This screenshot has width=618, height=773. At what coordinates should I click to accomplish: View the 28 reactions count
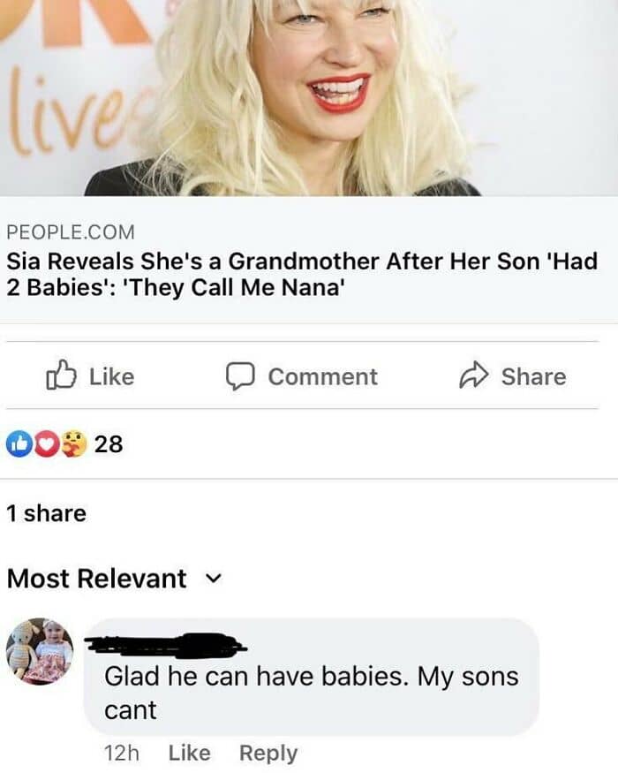click(108, 443)
